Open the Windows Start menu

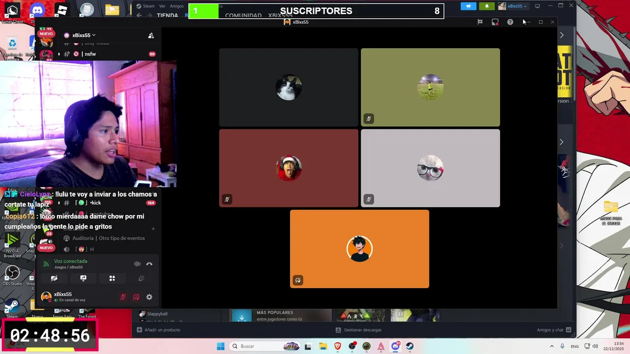[220, 346]
